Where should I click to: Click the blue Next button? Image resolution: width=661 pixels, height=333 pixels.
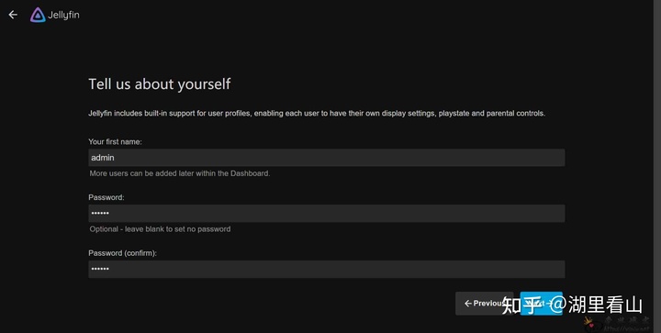point(542,303)
